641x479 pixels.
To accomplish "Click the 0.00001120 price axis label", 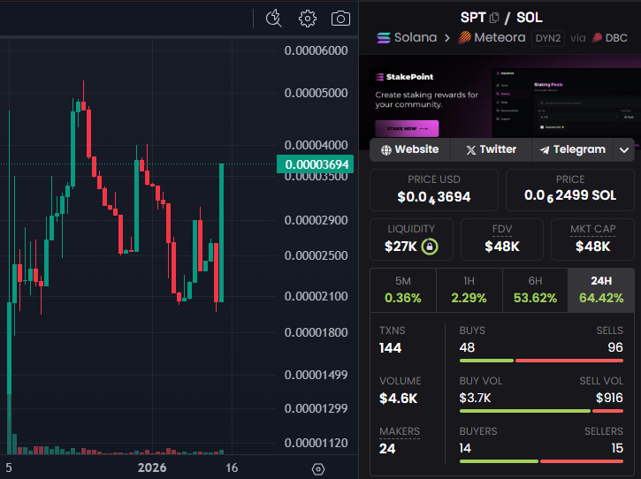I will 316,443.
